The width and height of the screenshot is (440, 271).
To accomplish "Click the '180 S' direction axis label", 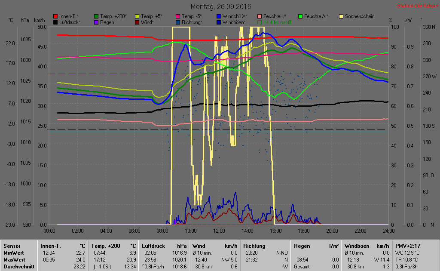I will (429, 126).
